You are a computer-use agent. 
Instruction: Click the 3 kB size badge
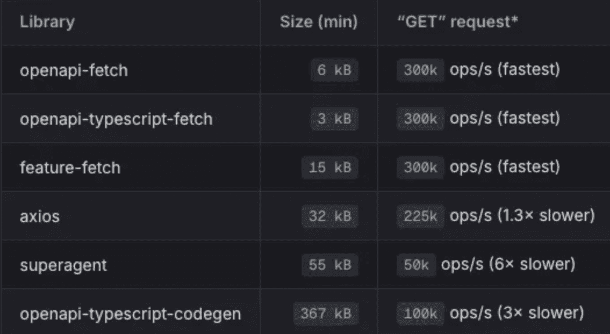[x=334, y=119]
